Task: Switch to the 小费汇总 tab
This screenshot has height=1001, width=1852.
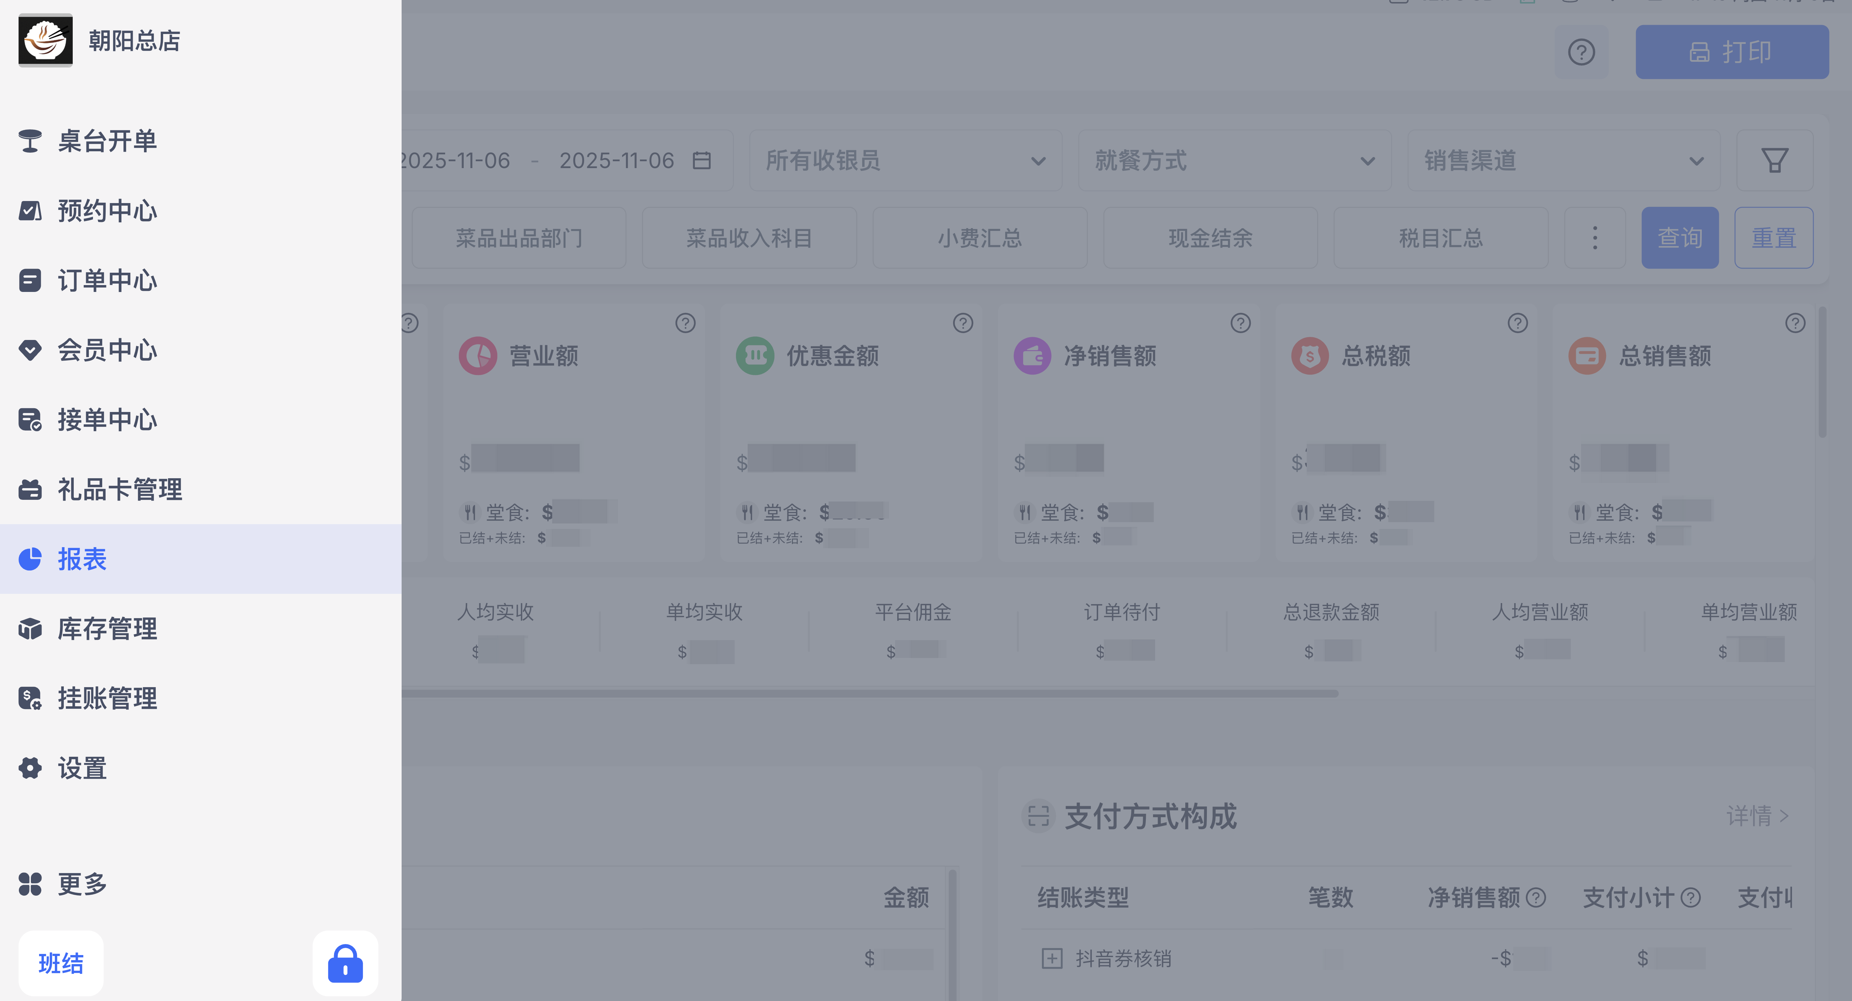Action: pos(979,238)
